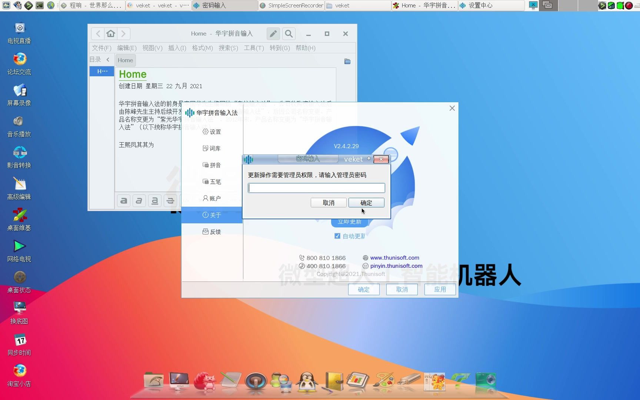Open 视图(V) menu in the wiki window

pos(152,48)
